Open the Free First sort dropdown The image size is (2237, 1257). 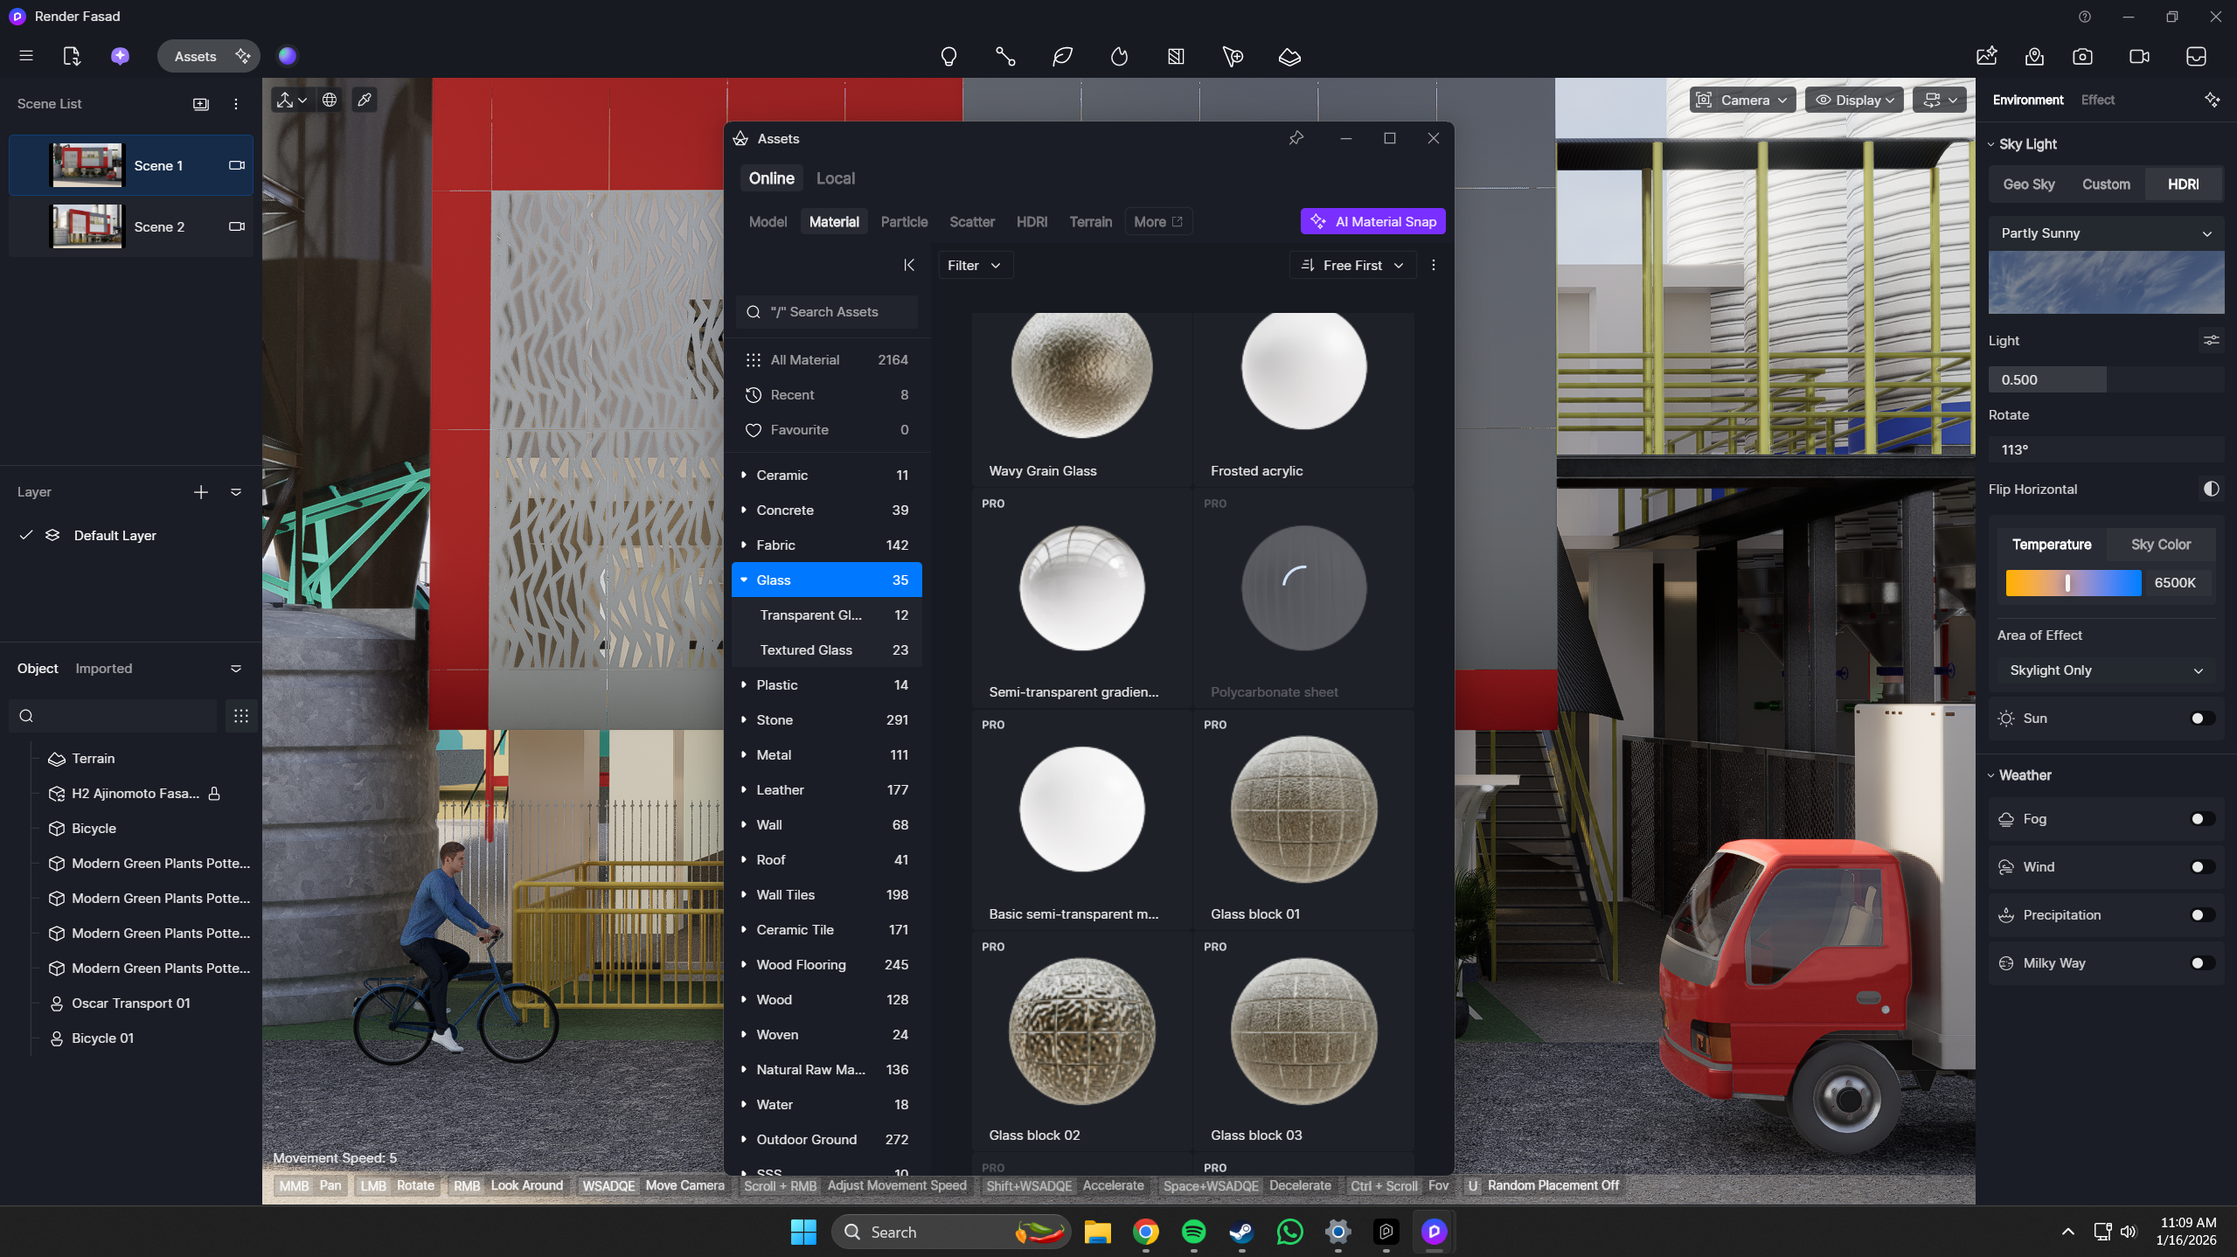tap(1351, 266)
